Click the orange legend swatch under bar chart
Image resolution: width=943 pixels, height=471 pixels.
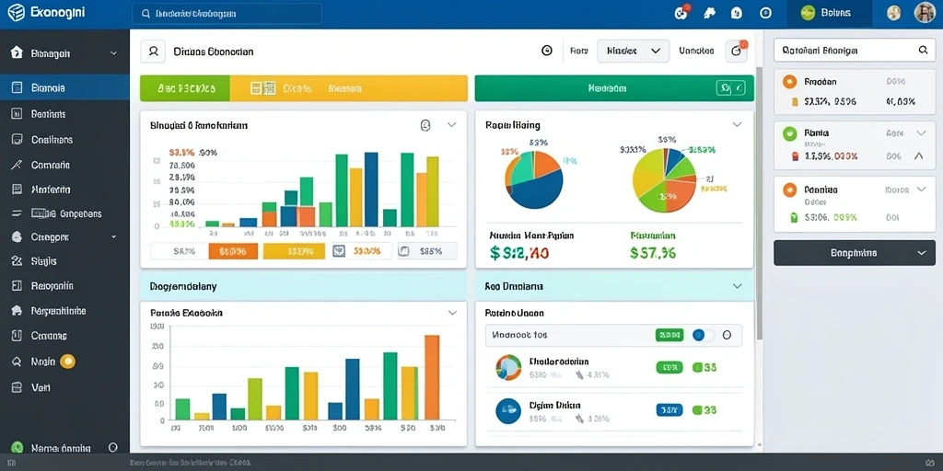tap(233, 251)
